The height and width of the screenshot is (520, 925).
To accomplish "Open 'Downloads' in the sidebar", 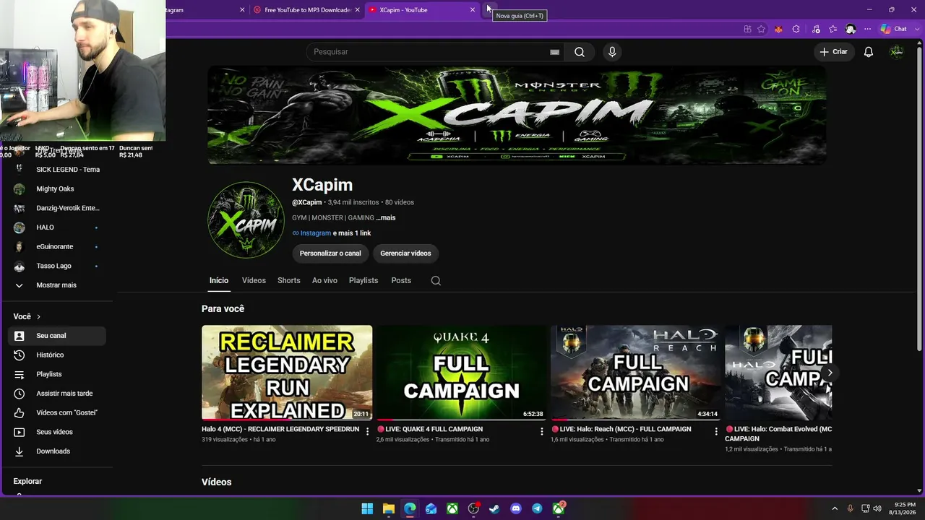I will point(57,451).
